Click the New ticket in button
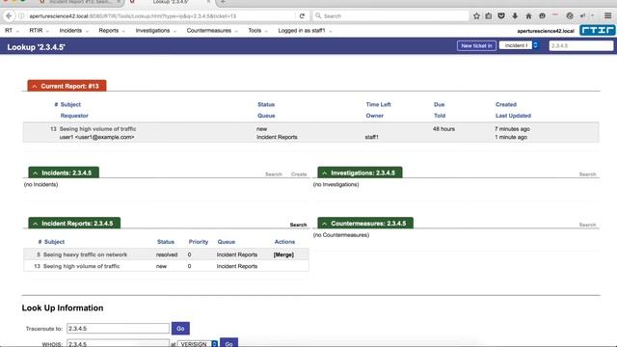Image resolution: width=617 pixels, height=347 pixels. click(x=476, y=45)
